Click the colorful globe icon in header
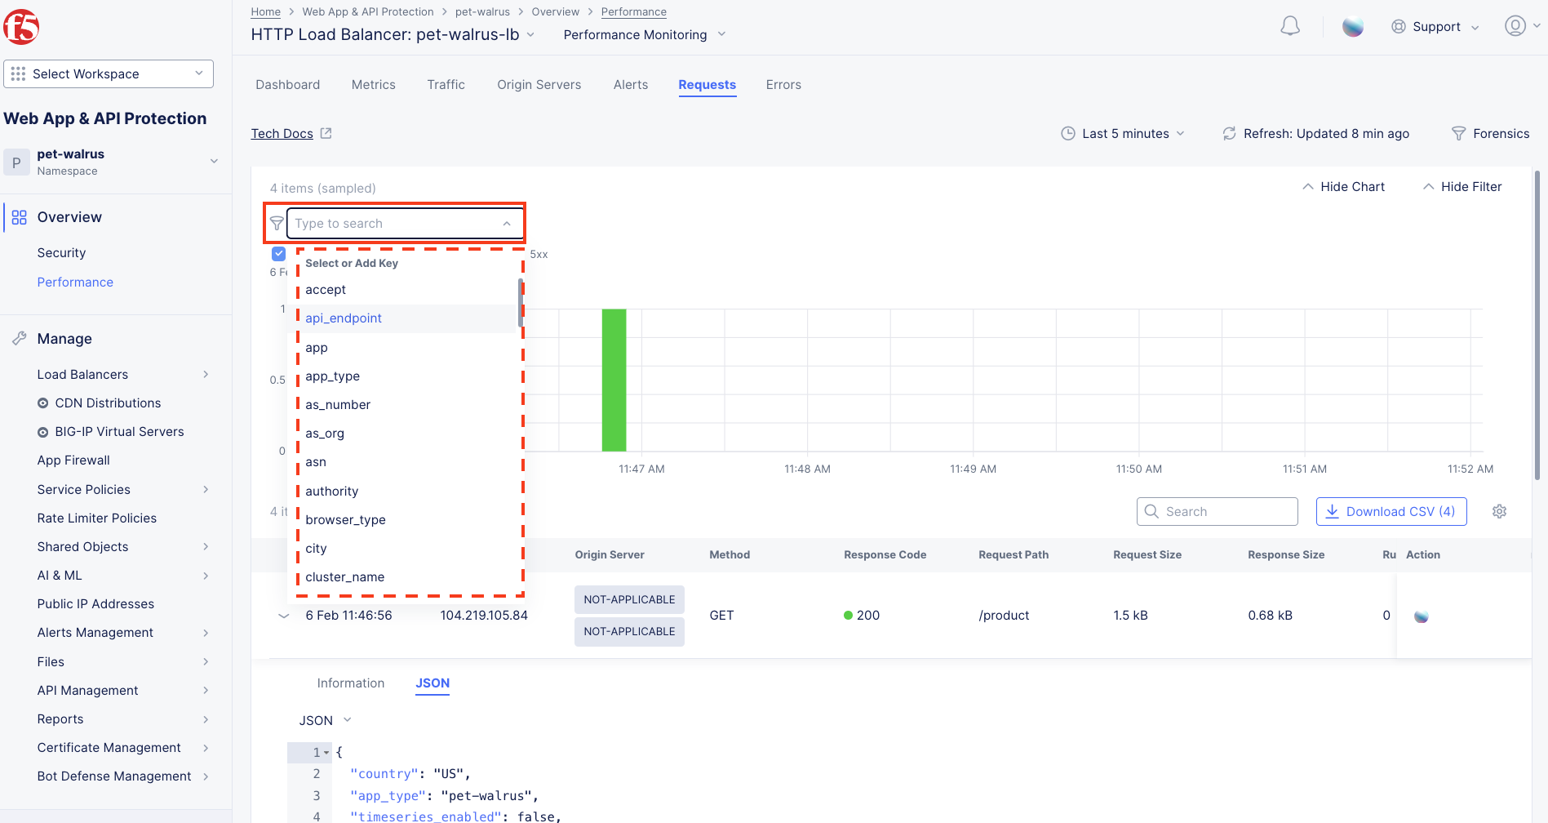The height and width of the screenshot is (823, 1548). [x=1353, y=27]
